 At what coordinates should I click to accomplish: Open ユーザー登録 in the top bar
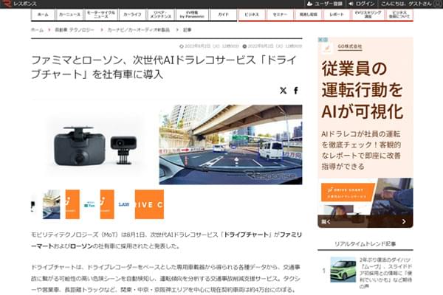point(325,4)
